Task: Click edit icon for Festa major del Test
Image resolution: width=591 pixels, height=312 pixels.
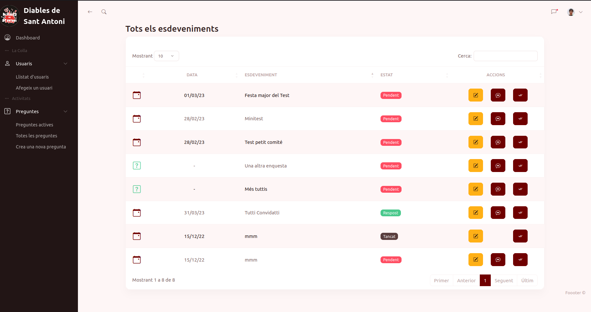Action: [475, 95]
